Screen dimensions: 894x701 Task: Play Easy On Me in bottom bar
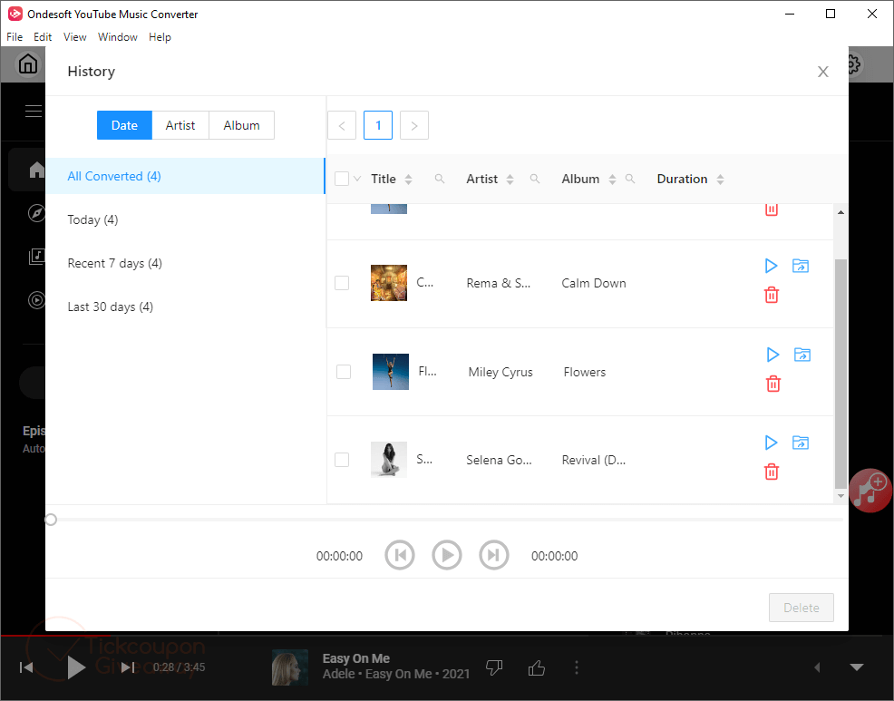click(76, 667)
